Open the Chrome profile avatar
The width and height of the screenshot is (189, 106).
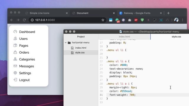[x=176, y=20]
